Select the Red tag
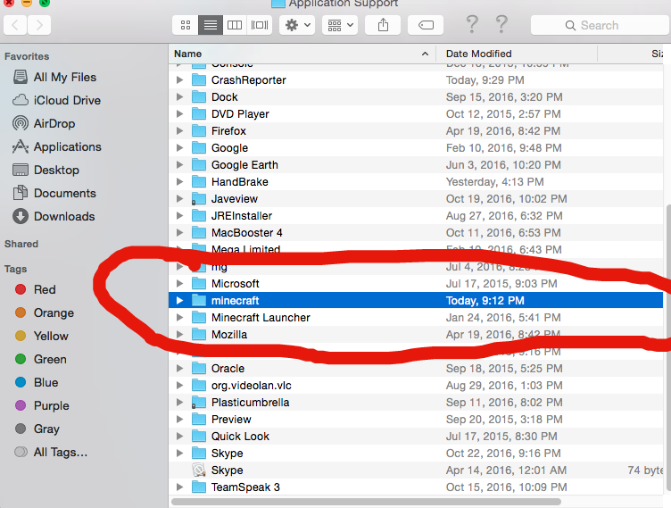The height and width of the screenshot is (508, 671). pyautogui.click(x=35, y=289)
